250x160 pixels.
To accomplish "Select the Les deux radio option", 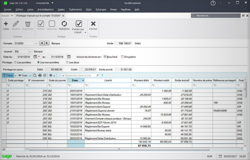I will tap(67, 62).
